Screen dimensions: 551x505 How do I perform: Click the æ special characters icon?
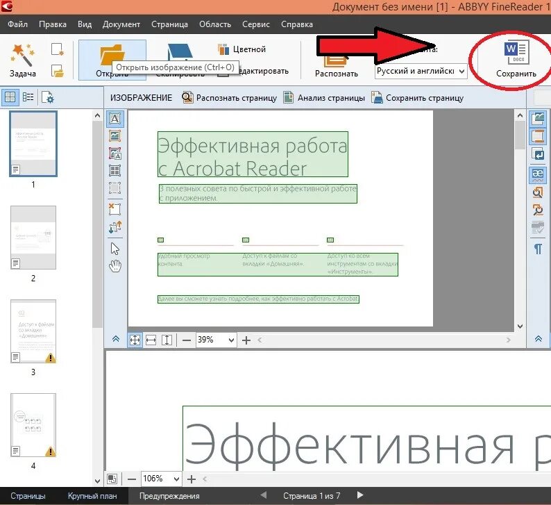click(x=538, y=175)
